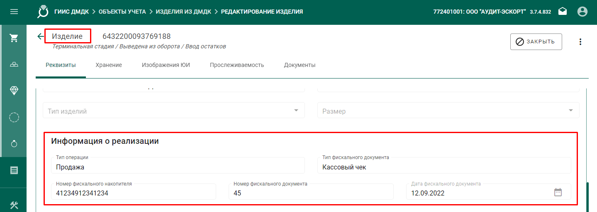
Task: Click the Тип операции field
Action: point(178,165)
